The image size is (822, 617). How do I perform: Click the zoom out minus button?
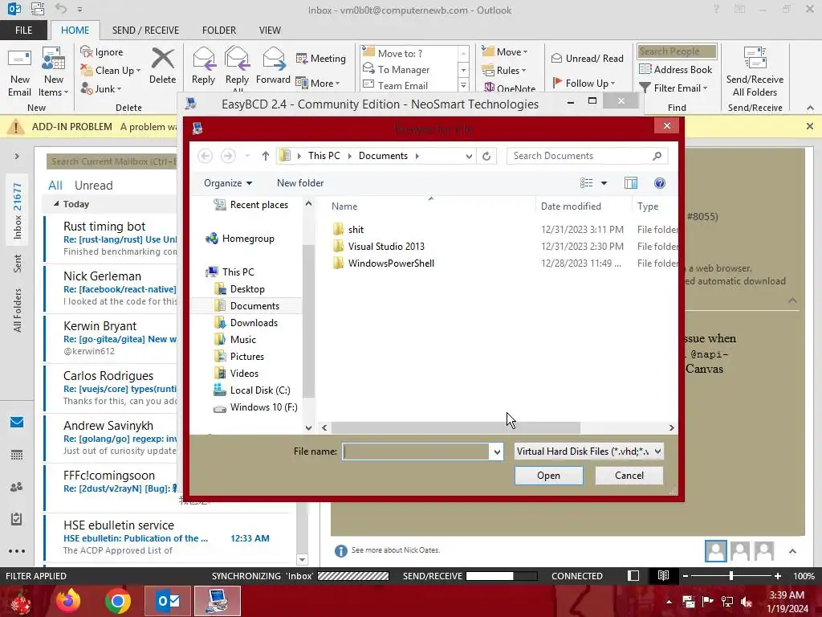[x=686, y=575]
